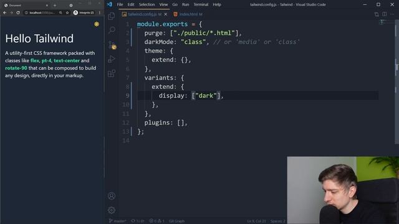Go back in the browser
The image size is (399, 224).
tap(5, 12)
